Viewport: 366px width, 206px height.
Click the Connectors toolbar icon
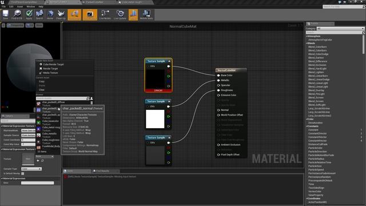coord(74,15)
